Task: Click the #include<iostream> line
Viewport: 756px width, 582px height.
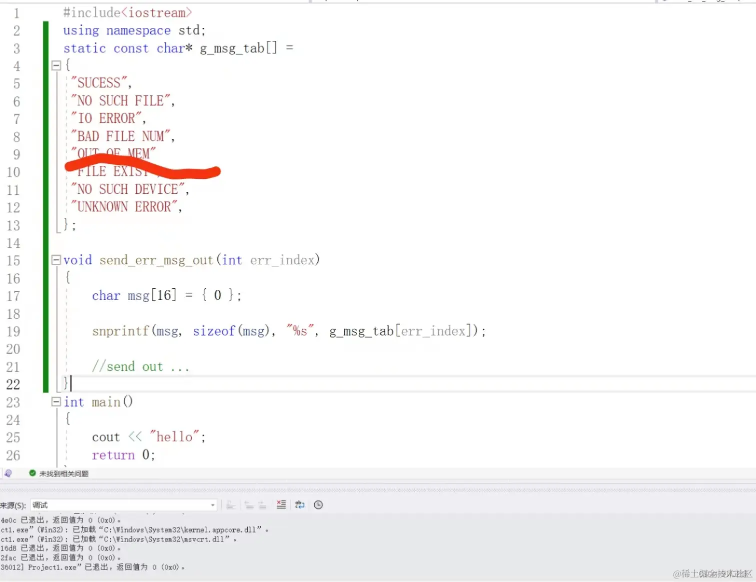Action: pyautogui.click(x=127, y=12)
